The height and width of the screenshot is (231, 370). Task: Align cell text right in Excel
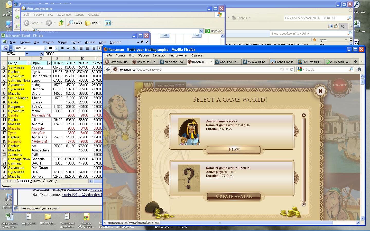(x=93, y=48)
